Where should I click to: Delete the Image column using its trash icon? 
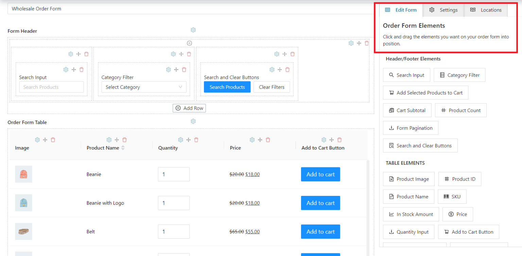tap(53, 140)
